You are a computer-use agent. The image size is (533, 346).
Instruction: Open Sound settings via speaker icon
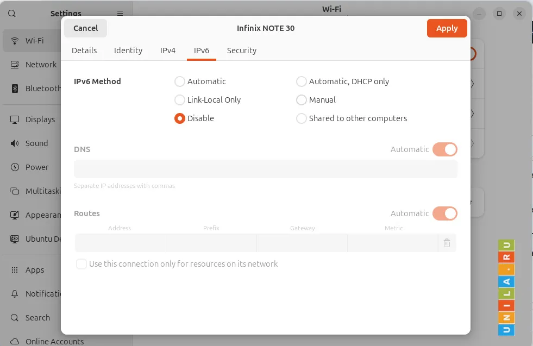[x=15, y=143]
